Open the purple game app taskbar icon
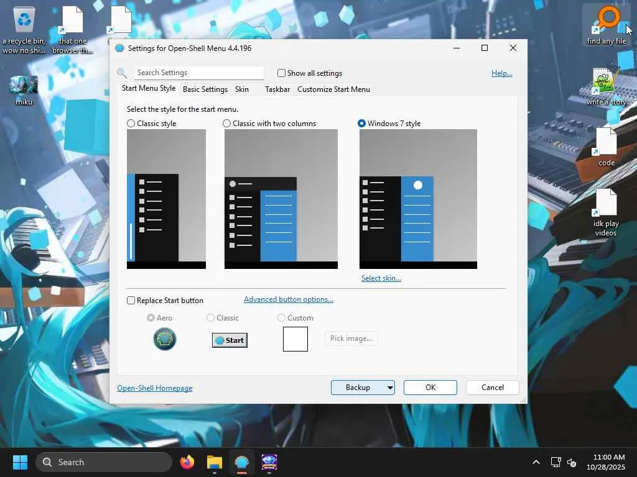 [269, 462]
